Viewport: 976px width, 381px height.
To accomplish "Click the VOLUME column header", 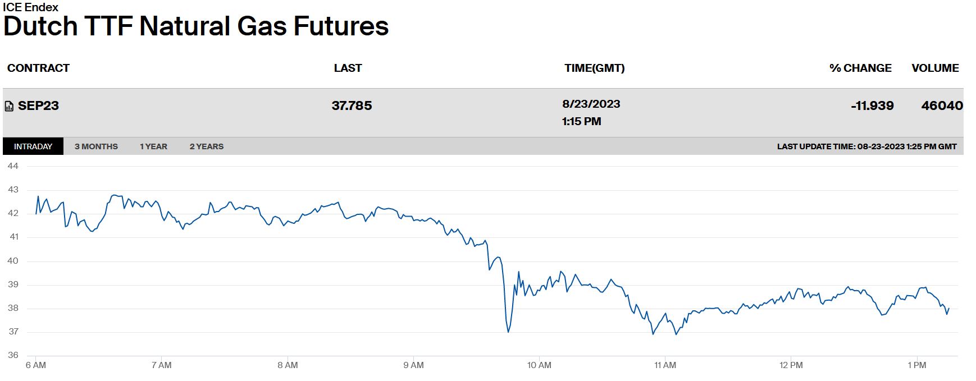I will 935,68.
